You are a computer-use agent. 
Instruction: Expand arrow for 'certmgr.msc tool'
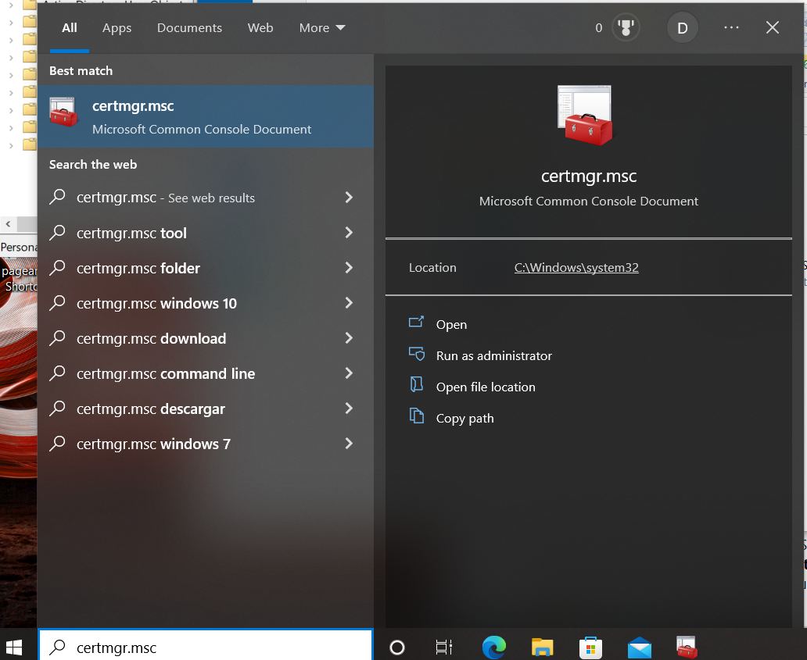[x=349, y=232]
